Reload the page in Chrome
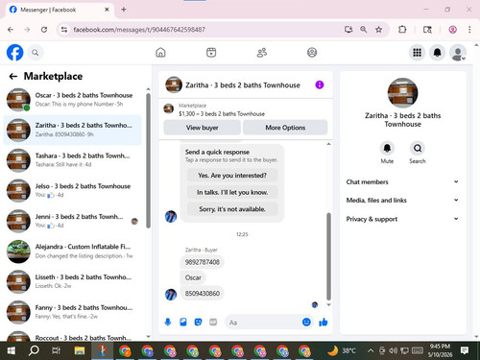The width and height of the screenshot is (480, 360). [x=44, y=30]
